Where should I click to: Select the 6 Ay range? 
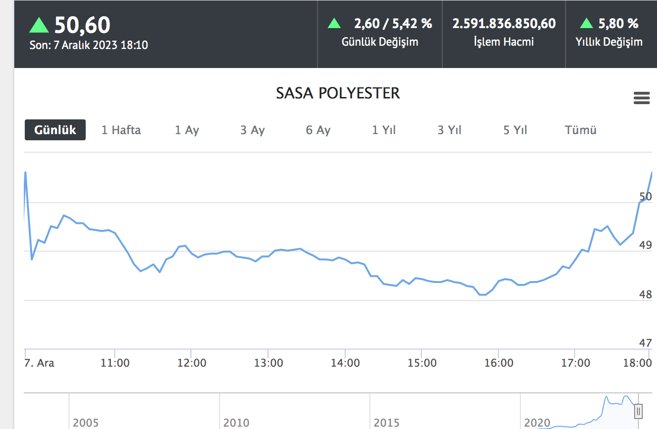coord(318,130)
